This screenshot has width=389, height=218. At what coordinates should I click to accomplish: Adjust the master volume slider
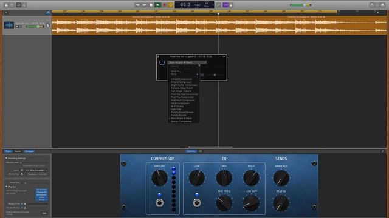[x=300, y=5]
